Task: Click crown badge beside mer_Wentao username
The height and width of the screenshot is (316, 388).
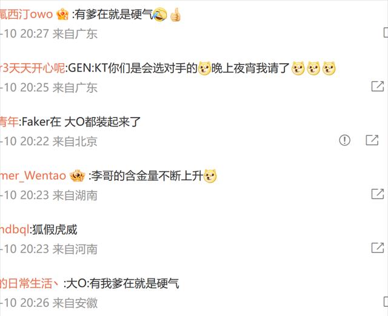Action: tap(78, 176)
